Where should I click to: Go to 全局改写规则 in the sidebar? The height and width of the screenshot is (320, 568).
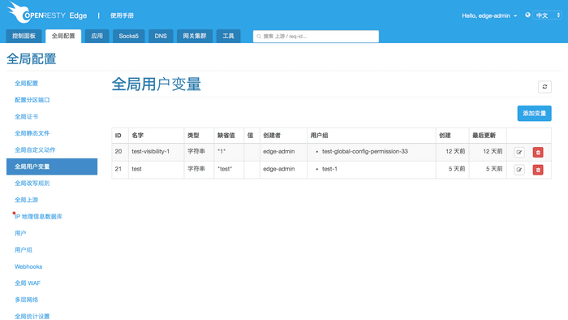pyautogui.click(x=32, y=184)
